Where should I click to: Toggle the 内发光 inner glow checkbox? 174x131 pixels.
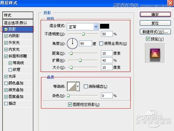click(6, 50)
